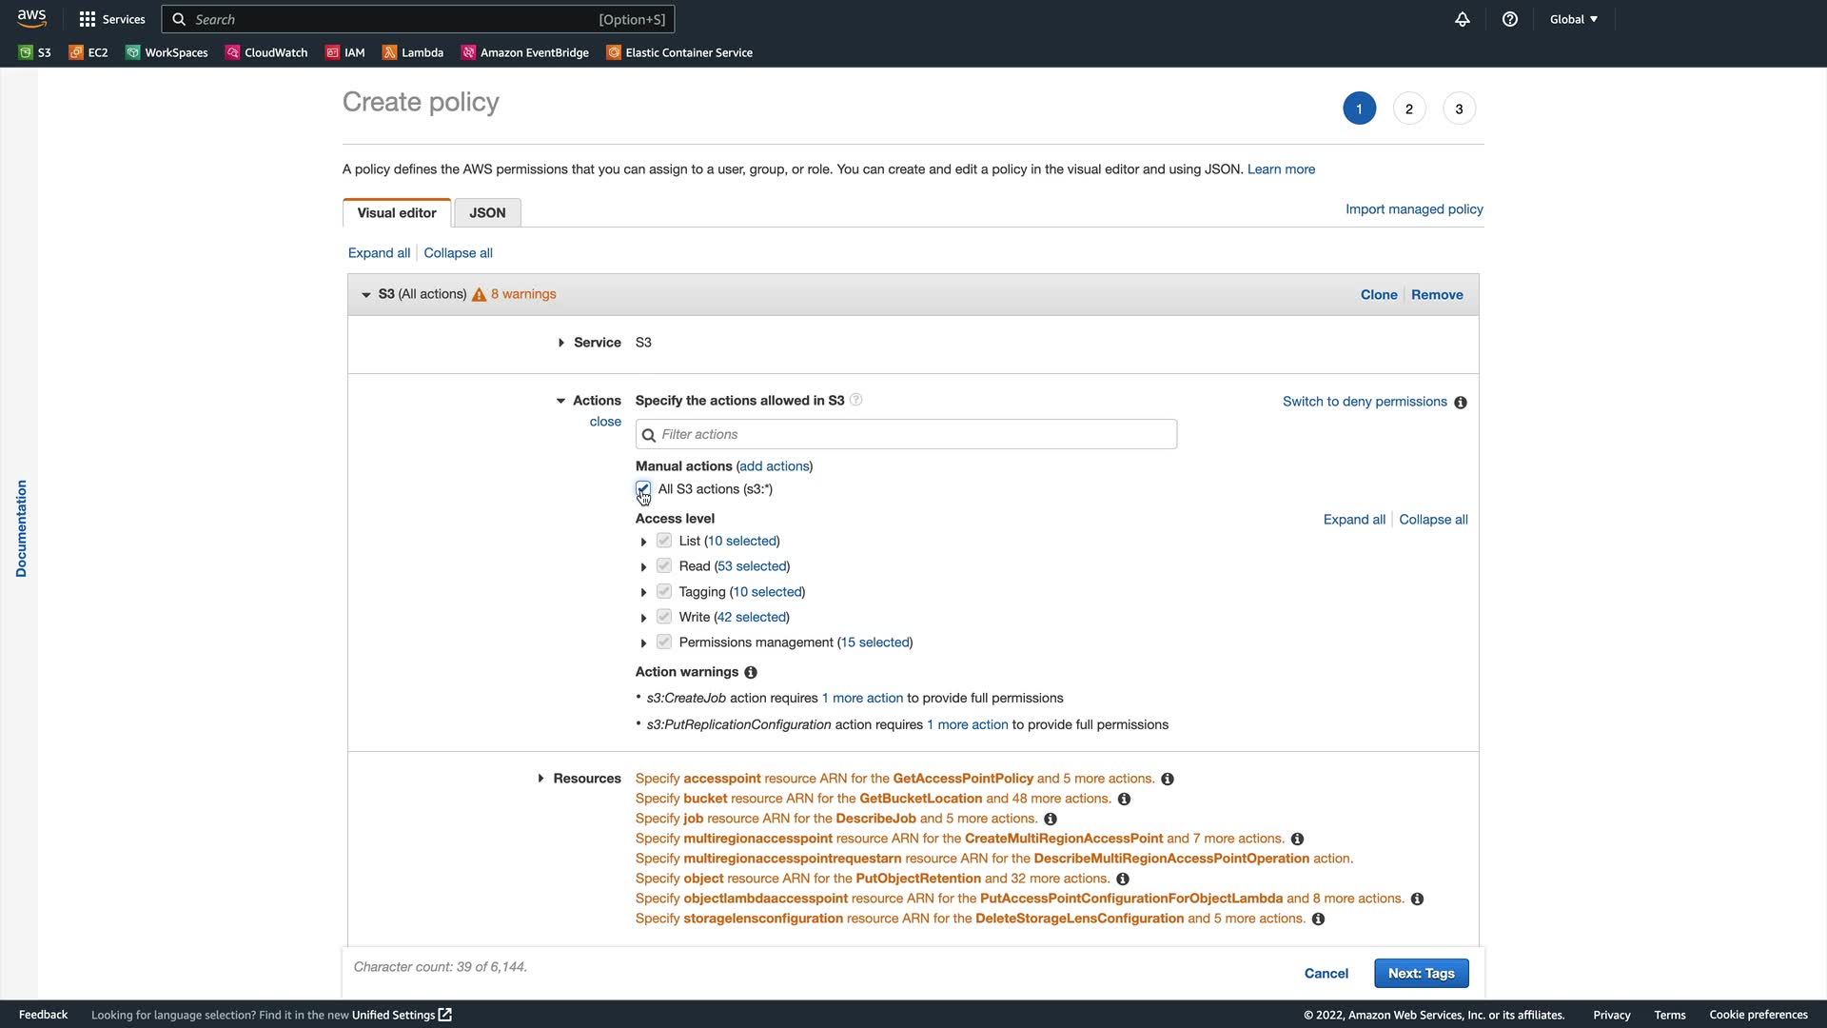1827x1028 pixels.
Task: Open the notifications bell icon
Action: pyautogui.click(x=1463, y=19)
